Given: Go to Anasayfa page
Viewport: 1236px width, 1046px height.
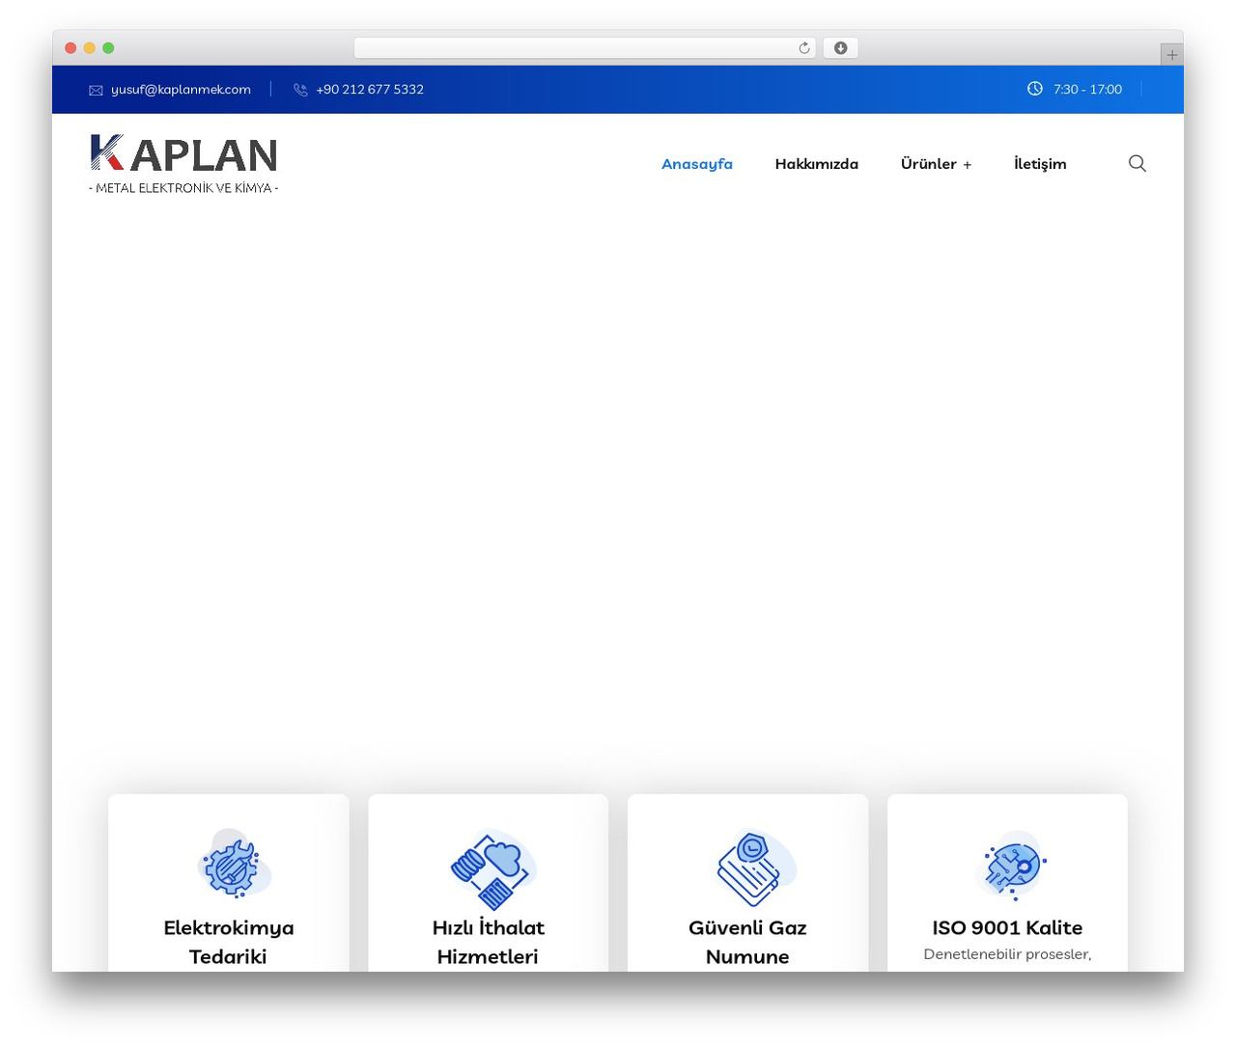Looking at the screenshot, I should (x=697, y=164).
